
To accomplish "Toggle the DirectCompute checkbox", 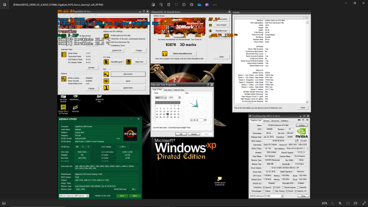I will coord(283,188).
